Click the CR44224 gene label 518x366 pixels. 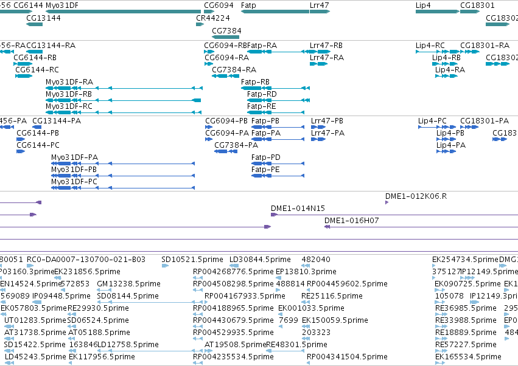(x=213, y=18)
